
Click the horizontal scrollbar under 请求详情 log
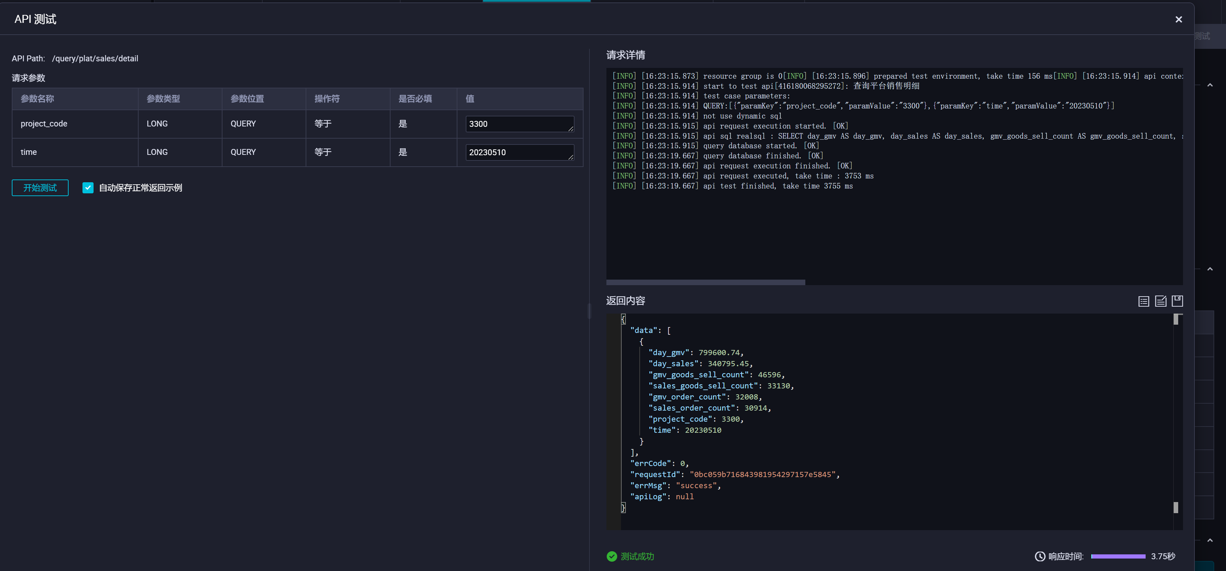click(705, 282)
